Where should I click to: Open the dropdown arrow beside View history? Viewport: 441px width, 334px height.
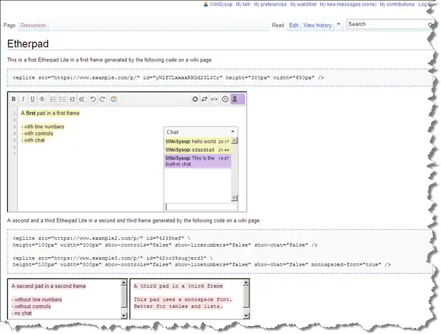pos(339,25)
